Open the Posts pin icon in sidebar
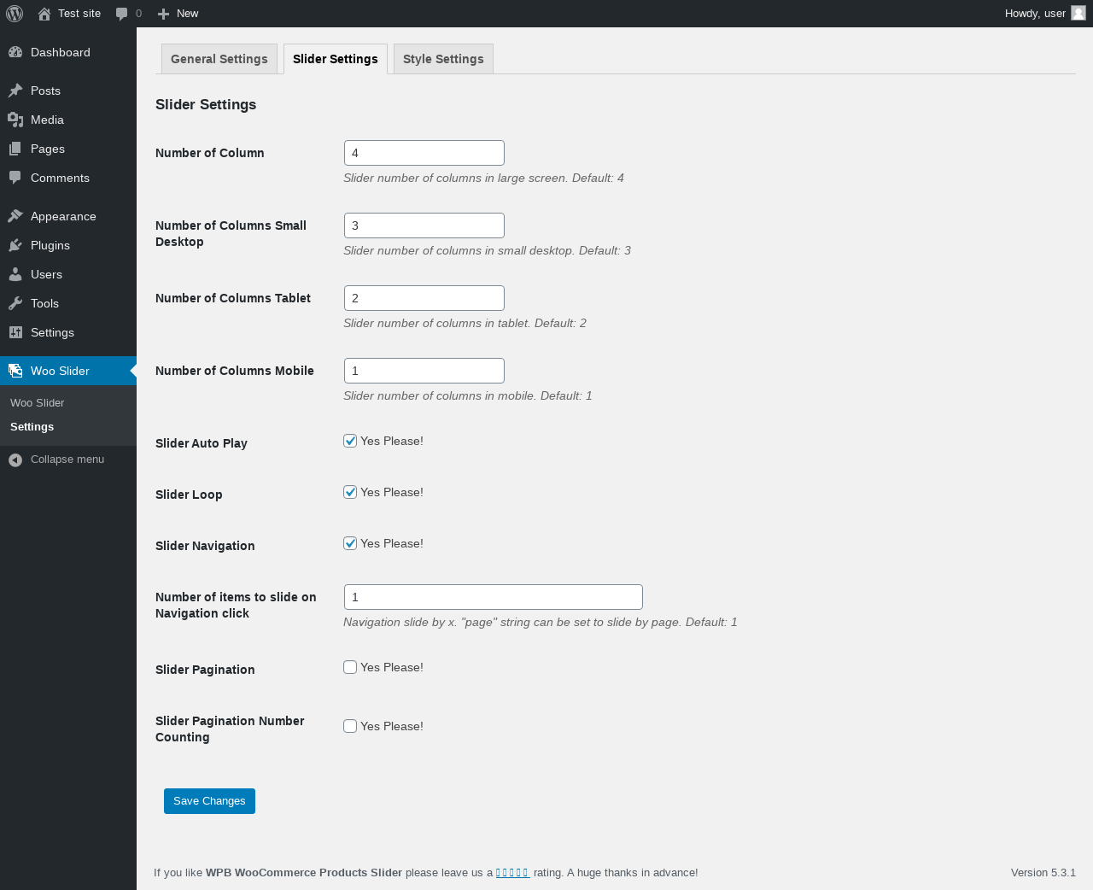This screenshot has height=890, width=1093. (x=15, y=91)
